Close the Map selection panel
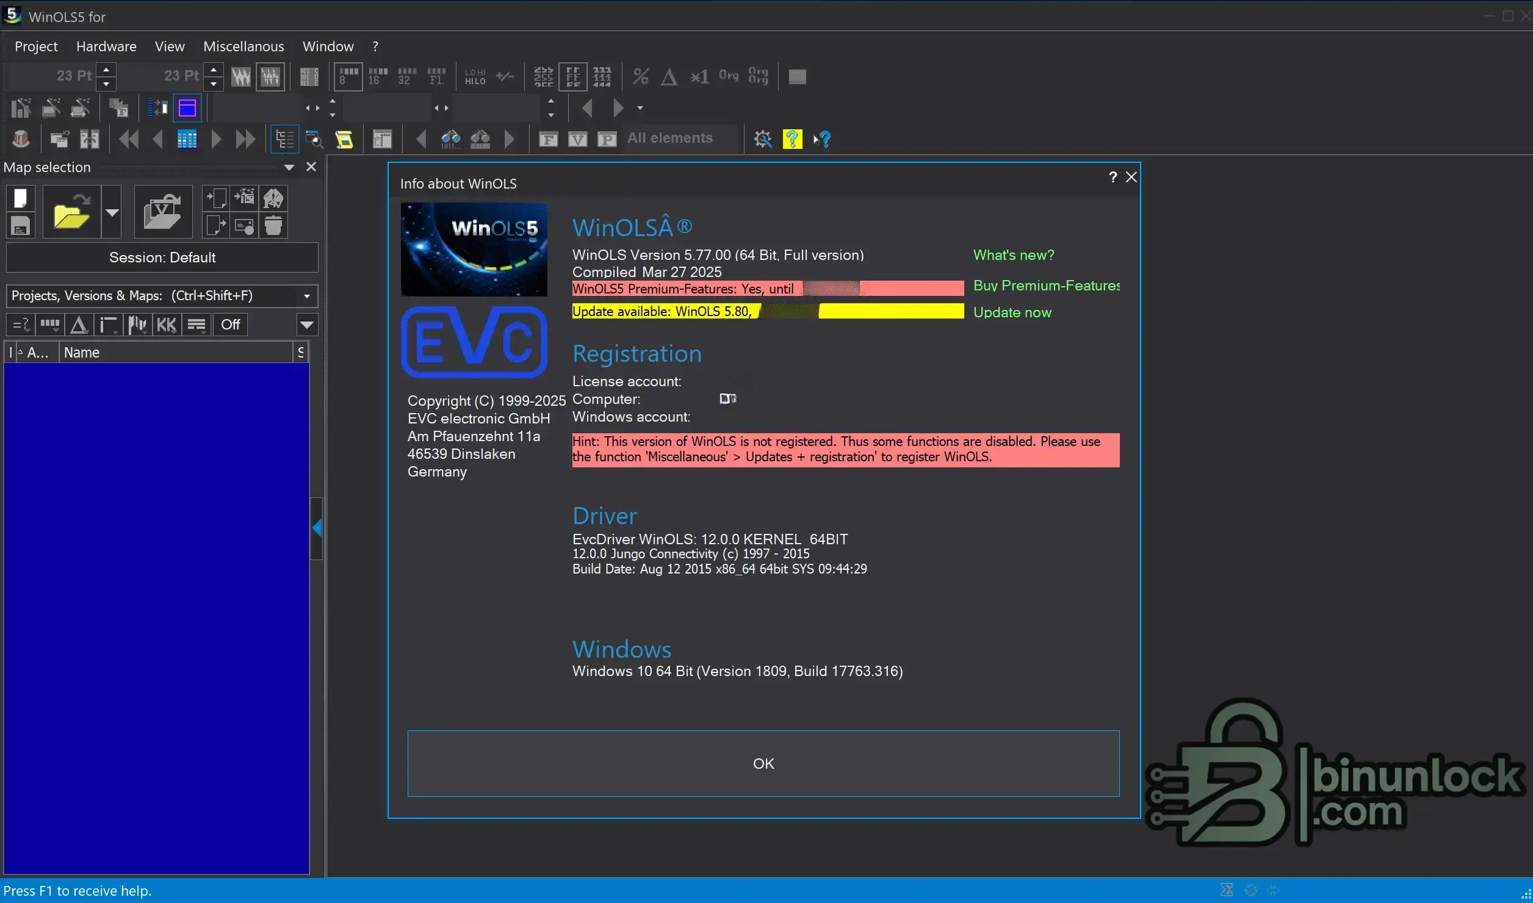 (x=311, y=167)
